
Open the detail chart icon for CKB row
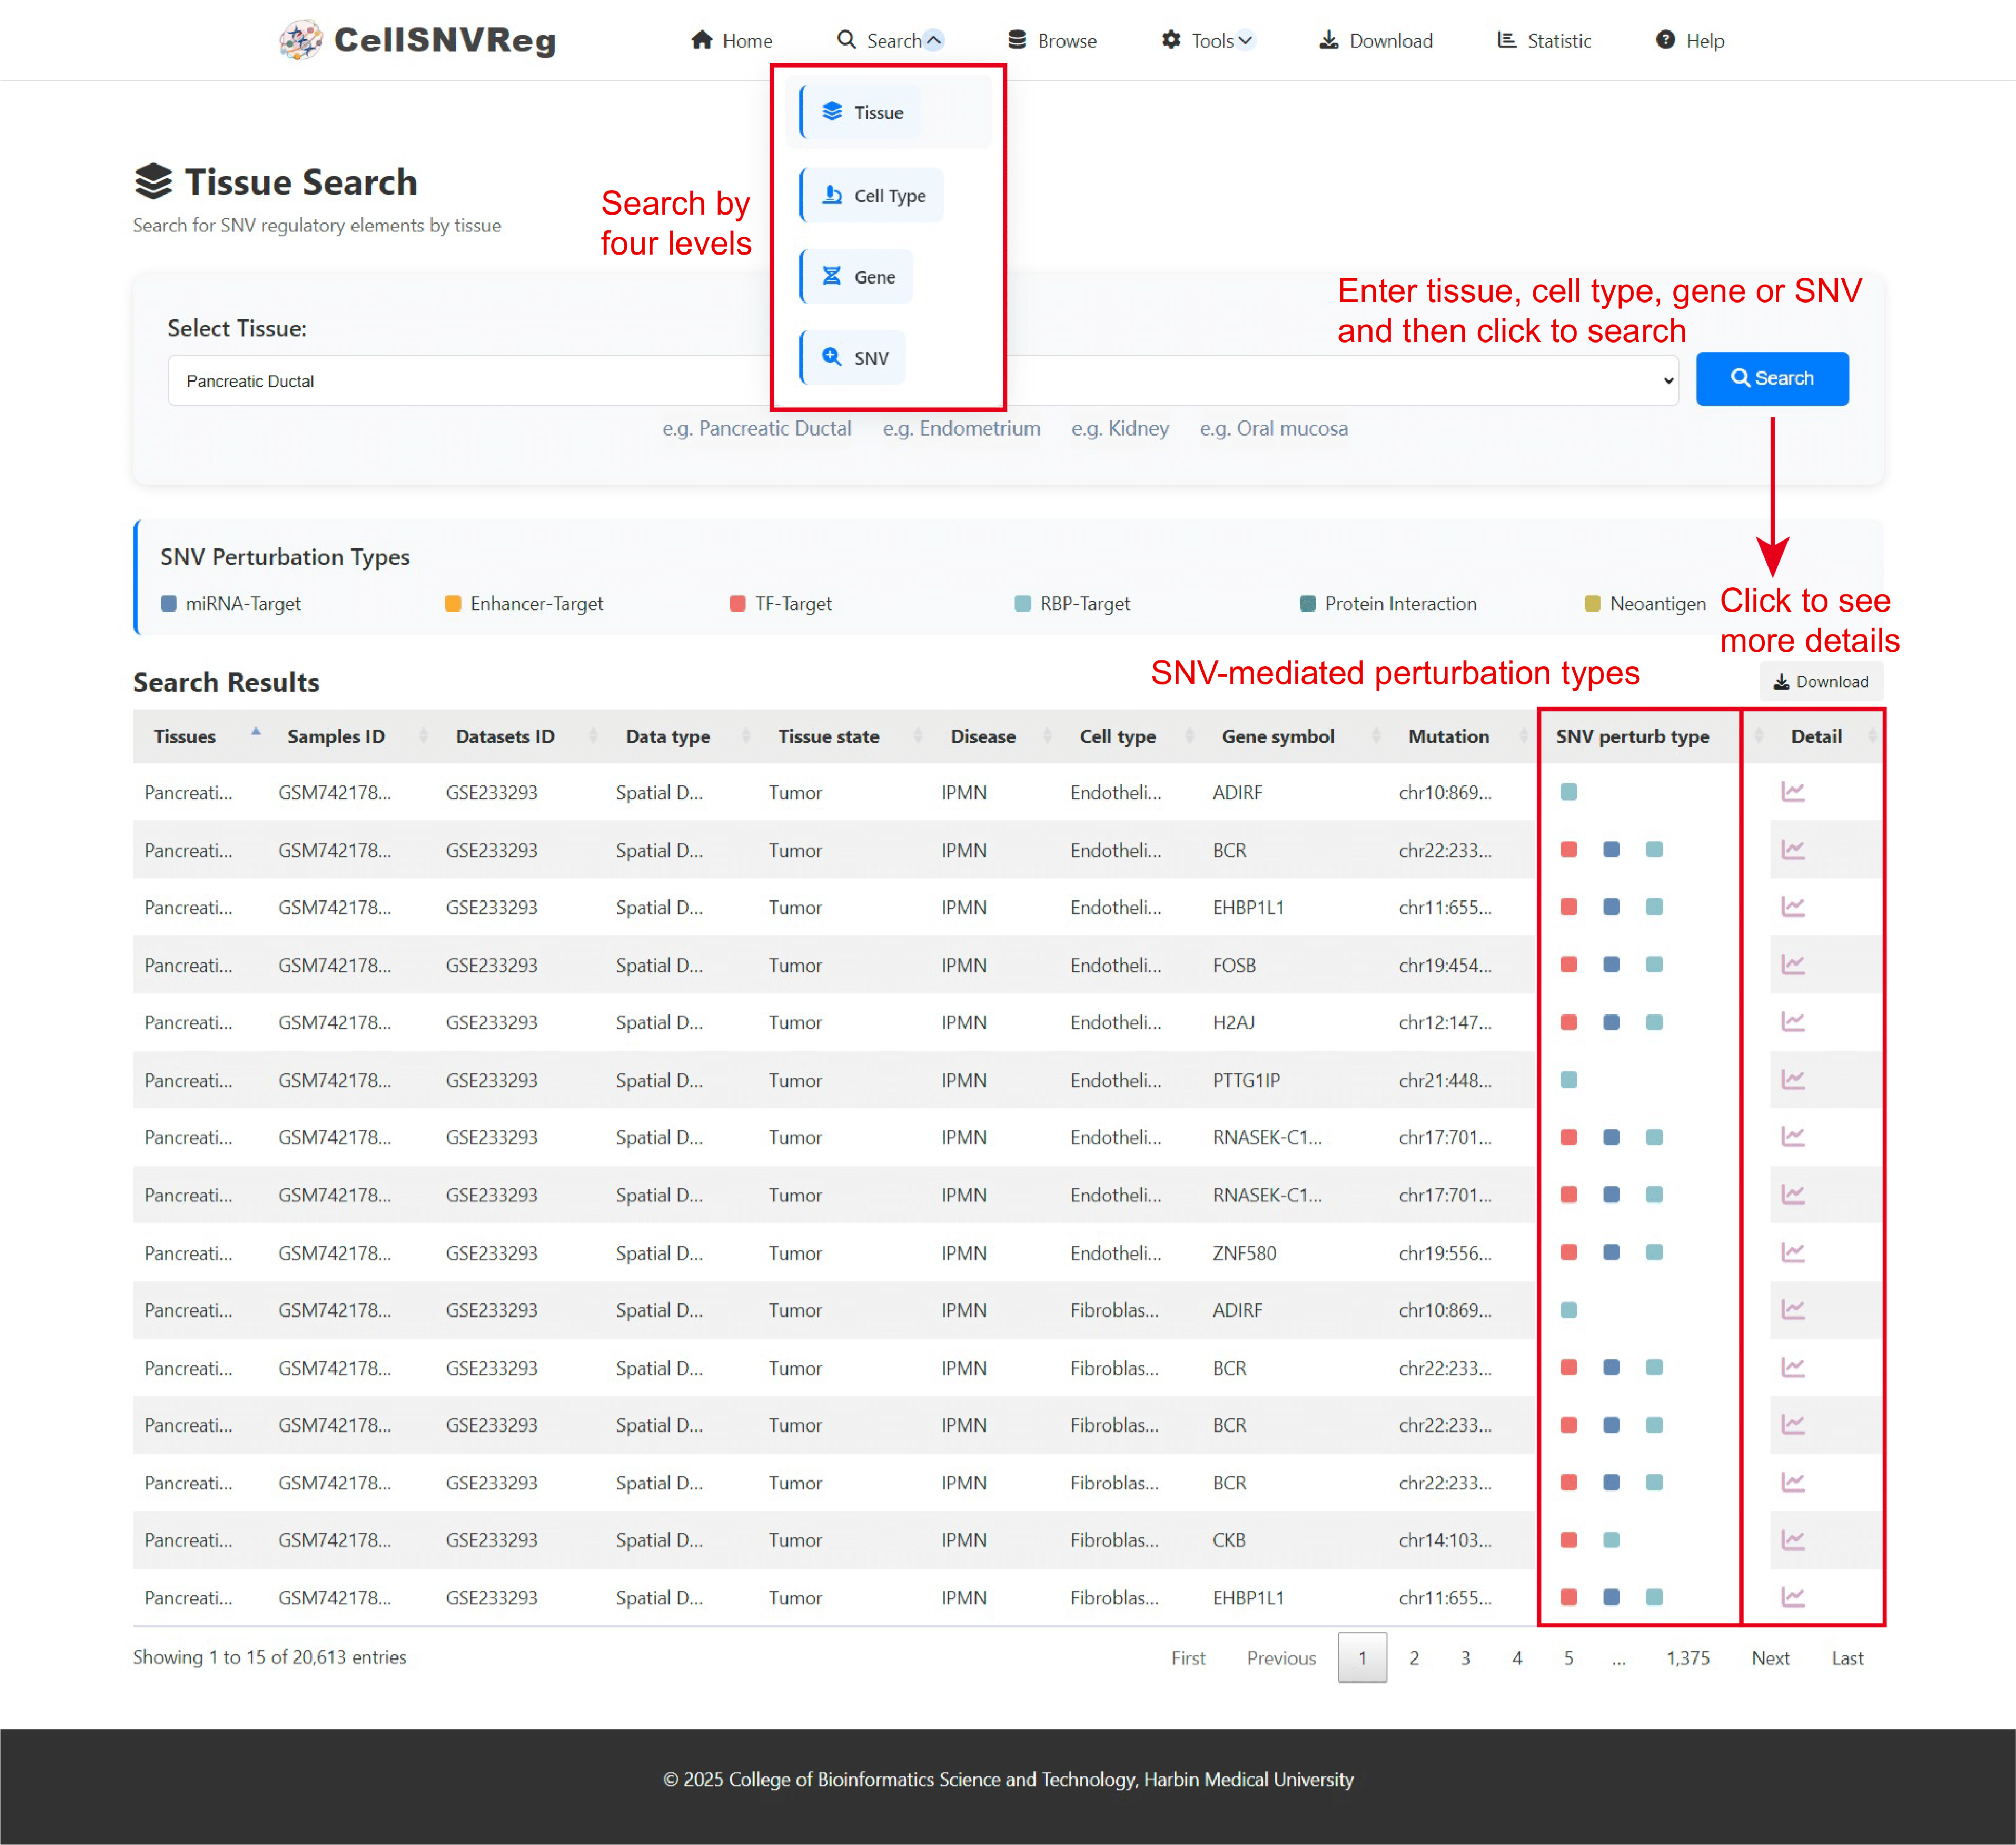(1792, 1540)
